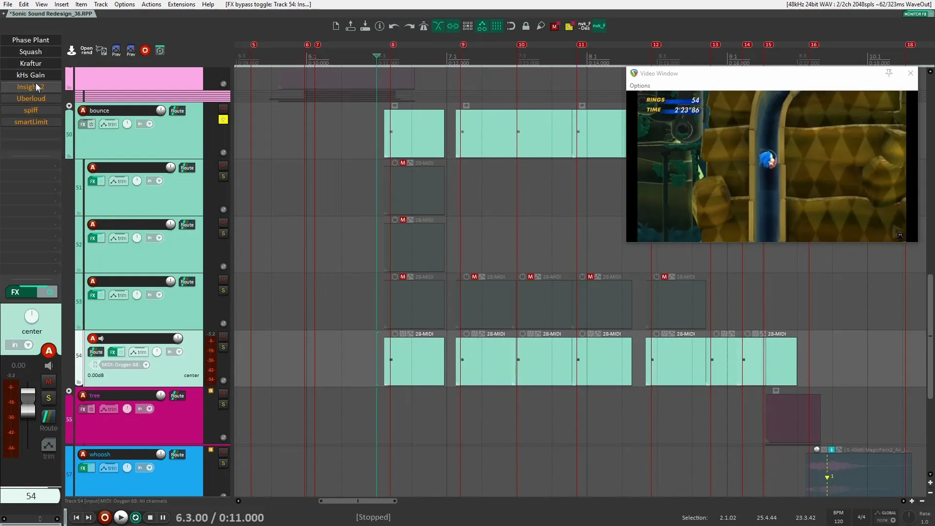Unsolo the bounce track

pyautogui.click(x=223, y=119)
